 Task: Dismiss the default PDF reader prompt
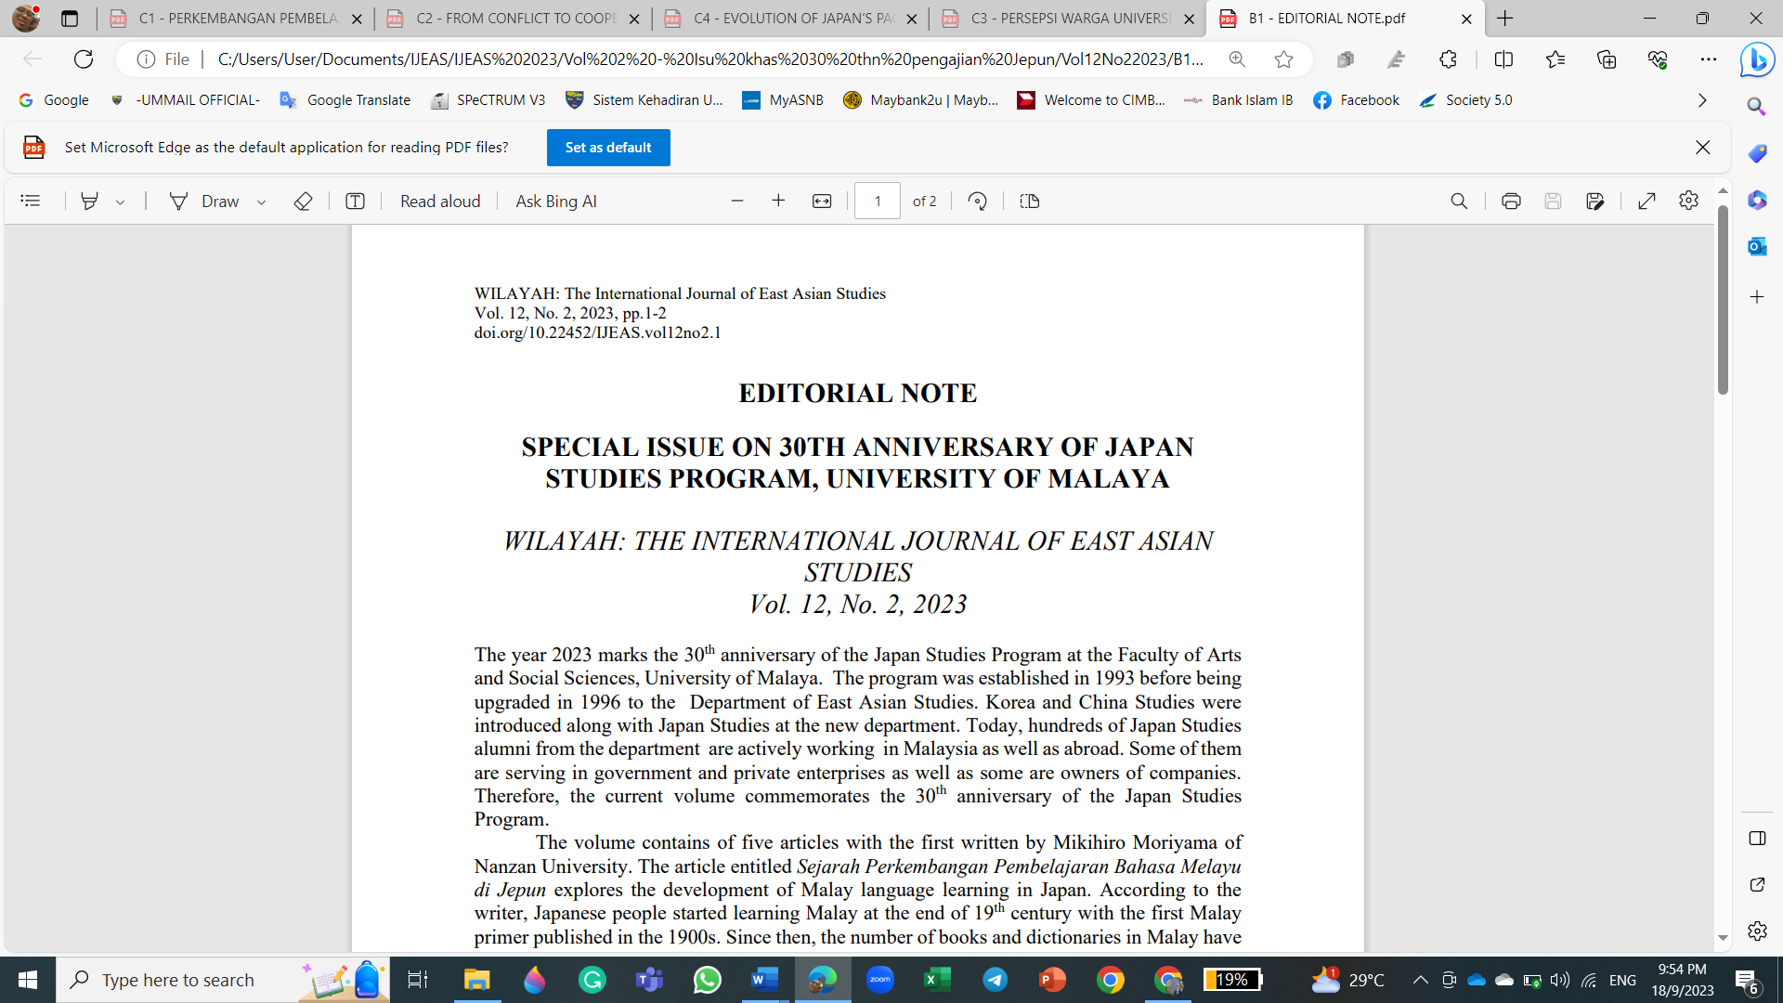(x=1702, y=147)
